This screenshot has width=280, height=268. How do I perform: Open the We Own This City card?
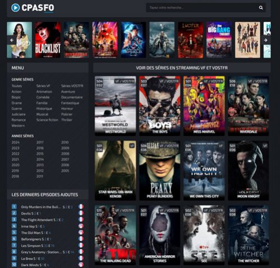(x=204, y=170)
